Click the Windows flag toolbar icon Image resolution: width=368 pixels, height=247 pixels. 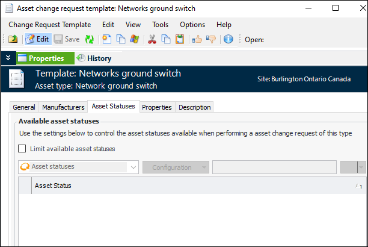click(x=134, y=40)
